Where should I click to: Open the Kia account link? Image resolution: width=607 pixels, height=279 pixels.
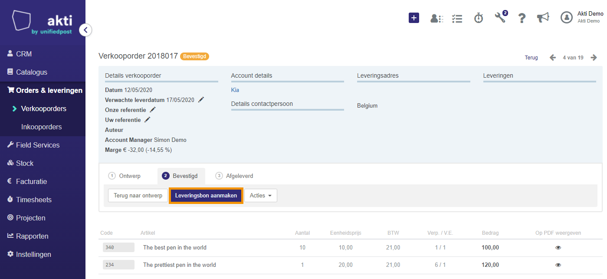click(x=235, y=90)
